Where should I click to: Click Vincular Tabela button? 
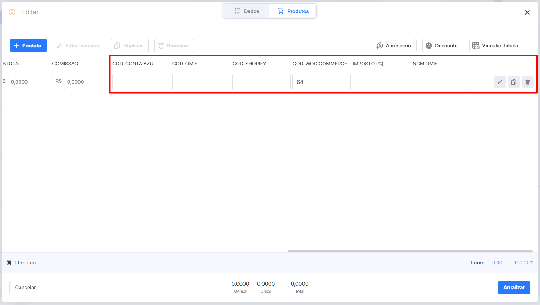496,46
